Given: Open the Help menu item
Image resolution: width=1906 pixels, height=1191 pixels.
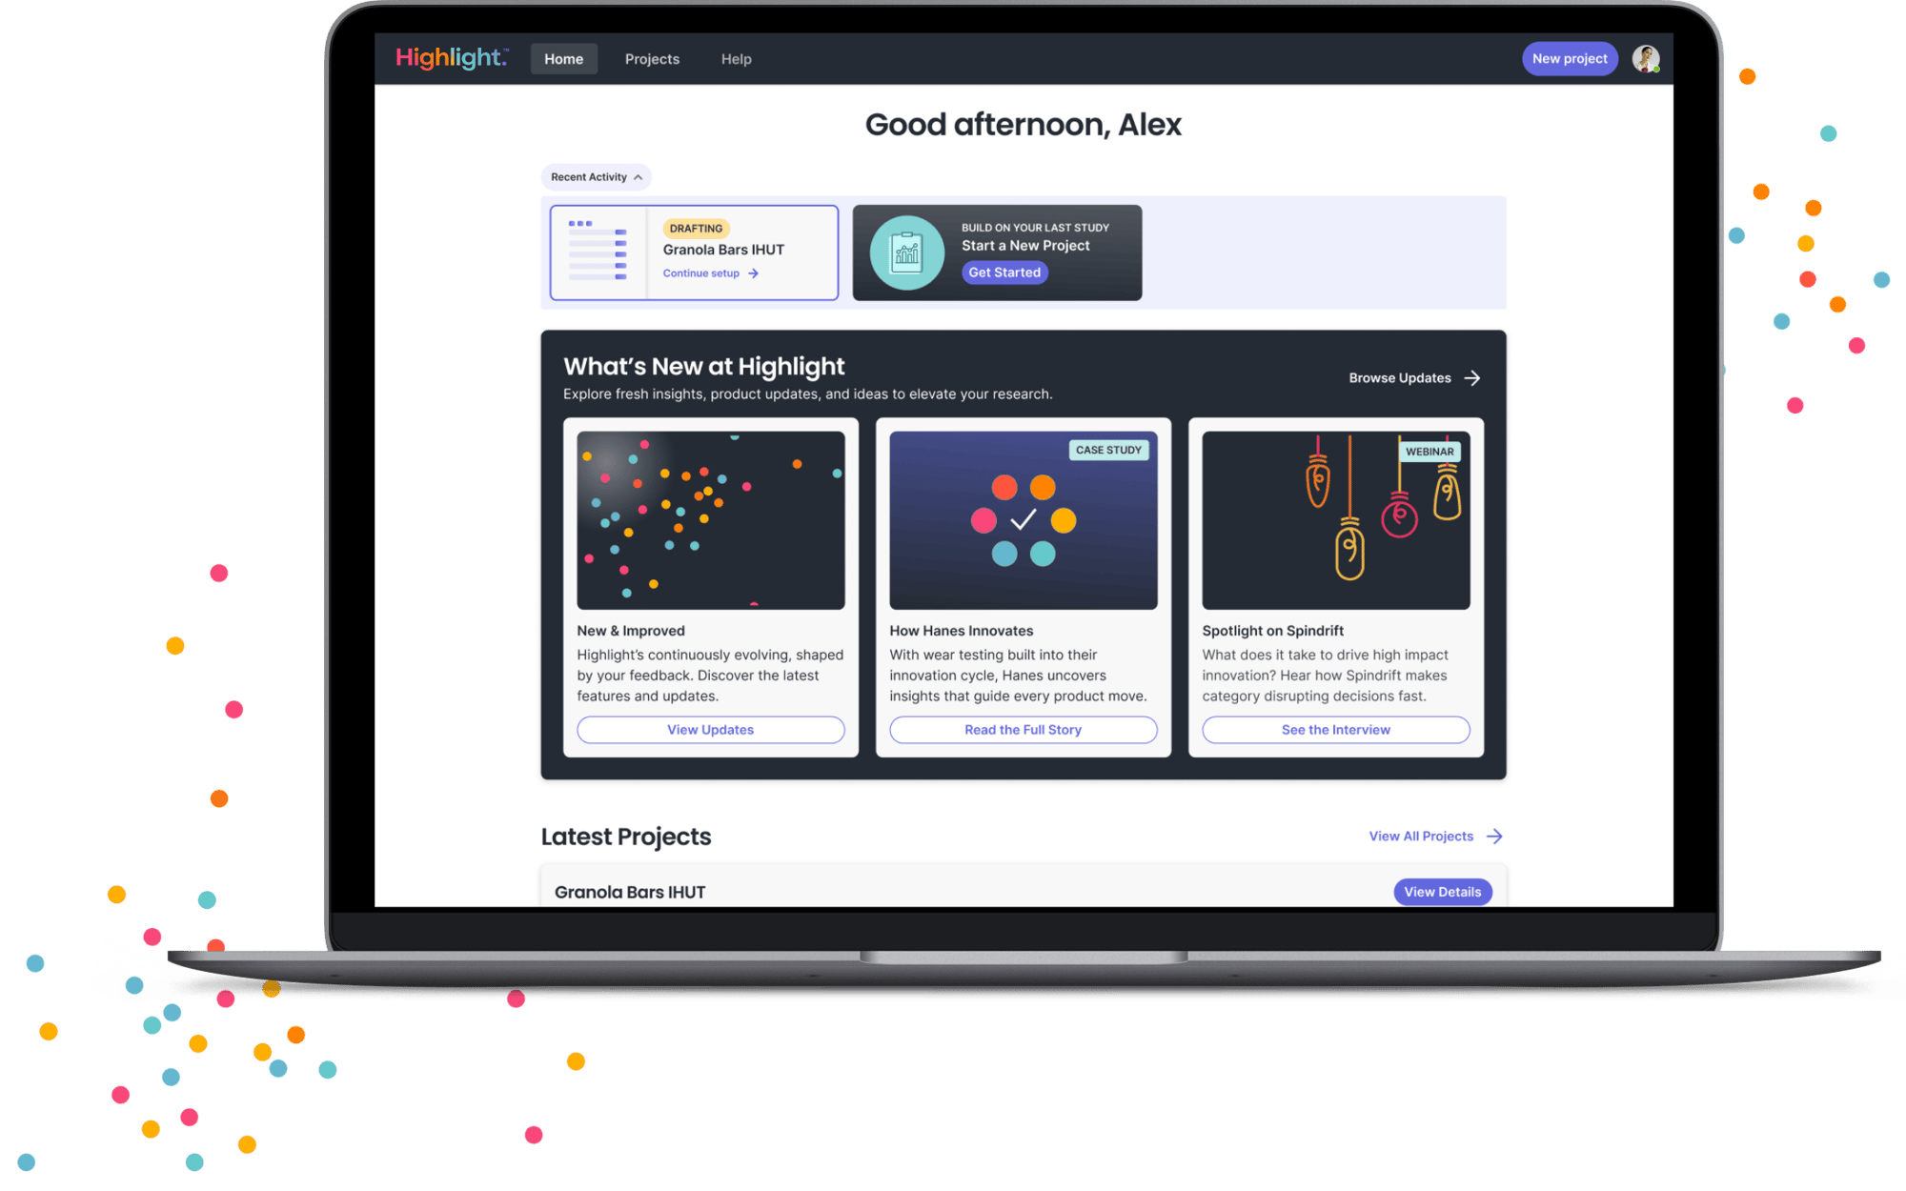Looking at the screenshot, I should coord(736,59).
